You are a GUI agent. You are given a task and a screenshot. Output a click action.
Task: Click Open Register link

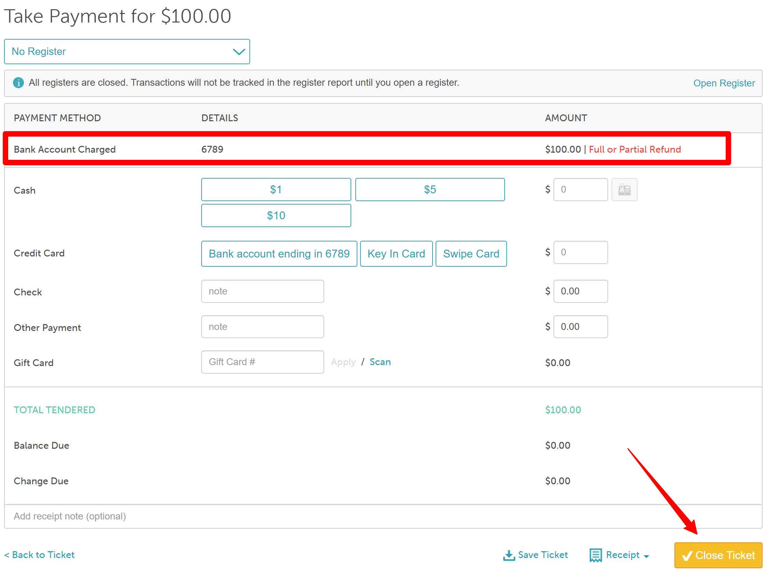point(724,83)
